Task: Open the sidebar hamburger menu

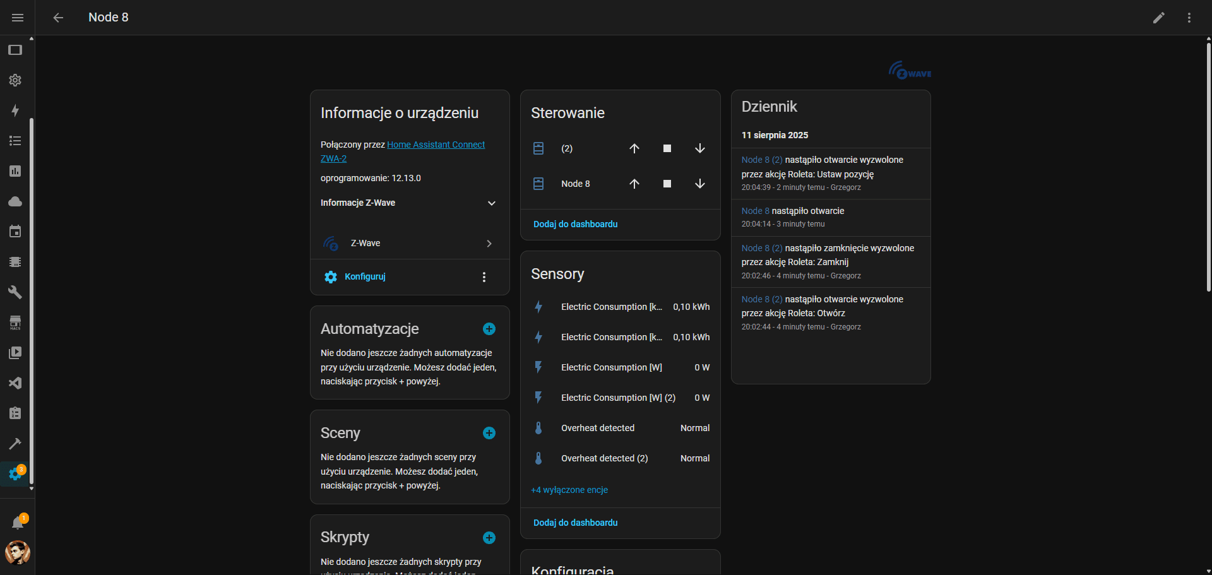Action: coord(18,18)
